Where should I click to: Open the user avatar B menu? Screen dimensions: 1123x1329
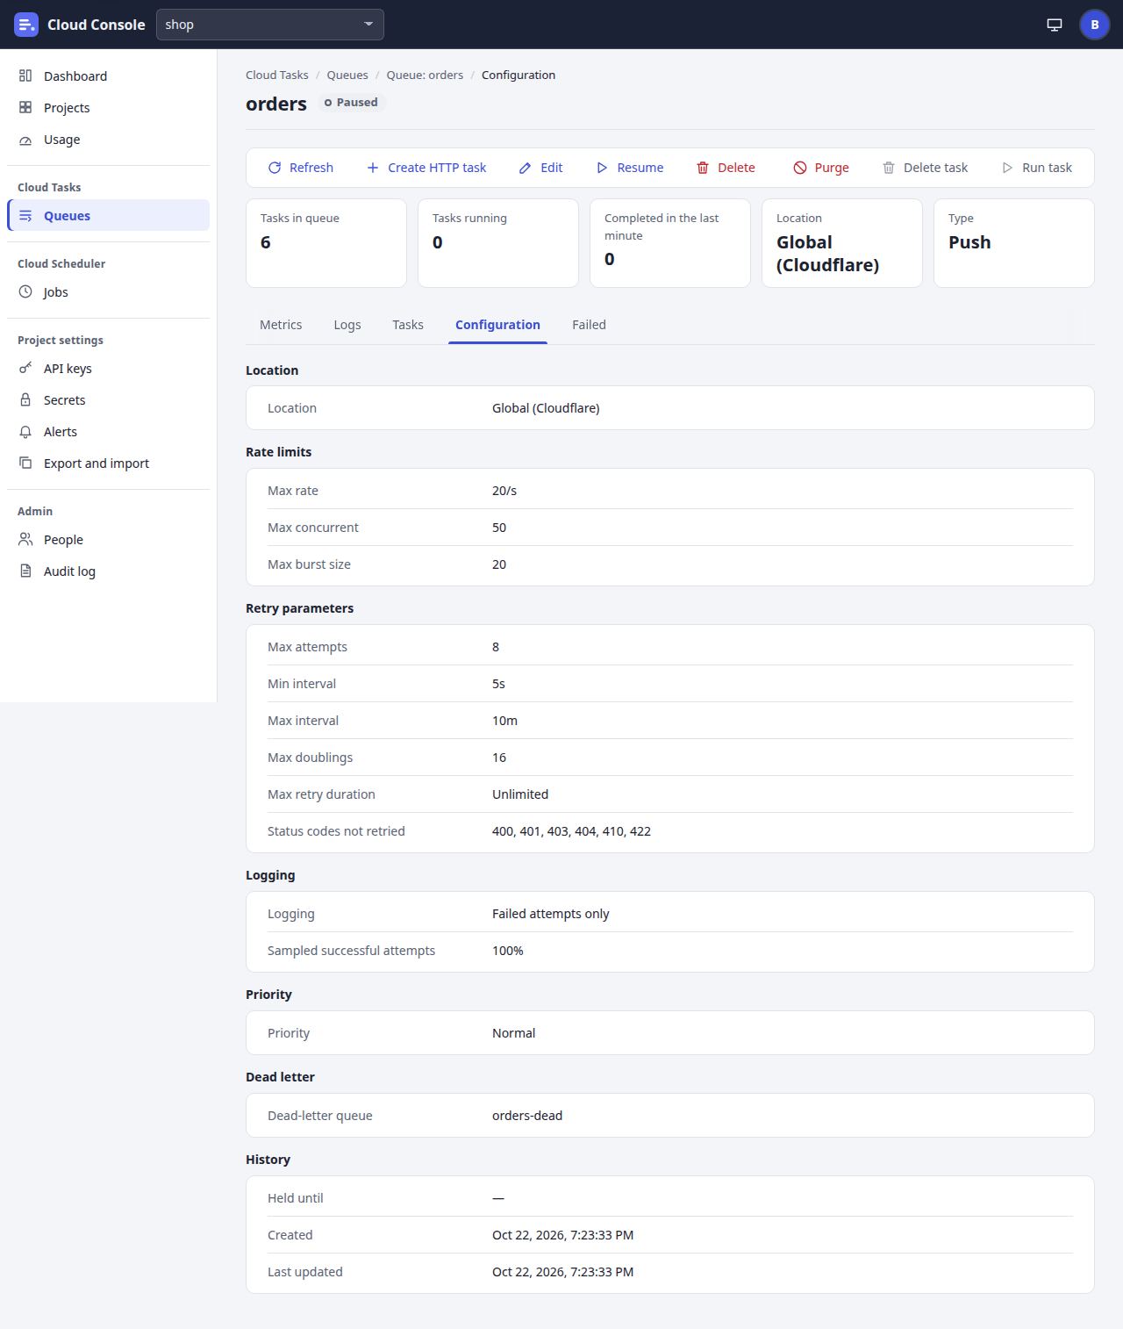[1094, 25]
